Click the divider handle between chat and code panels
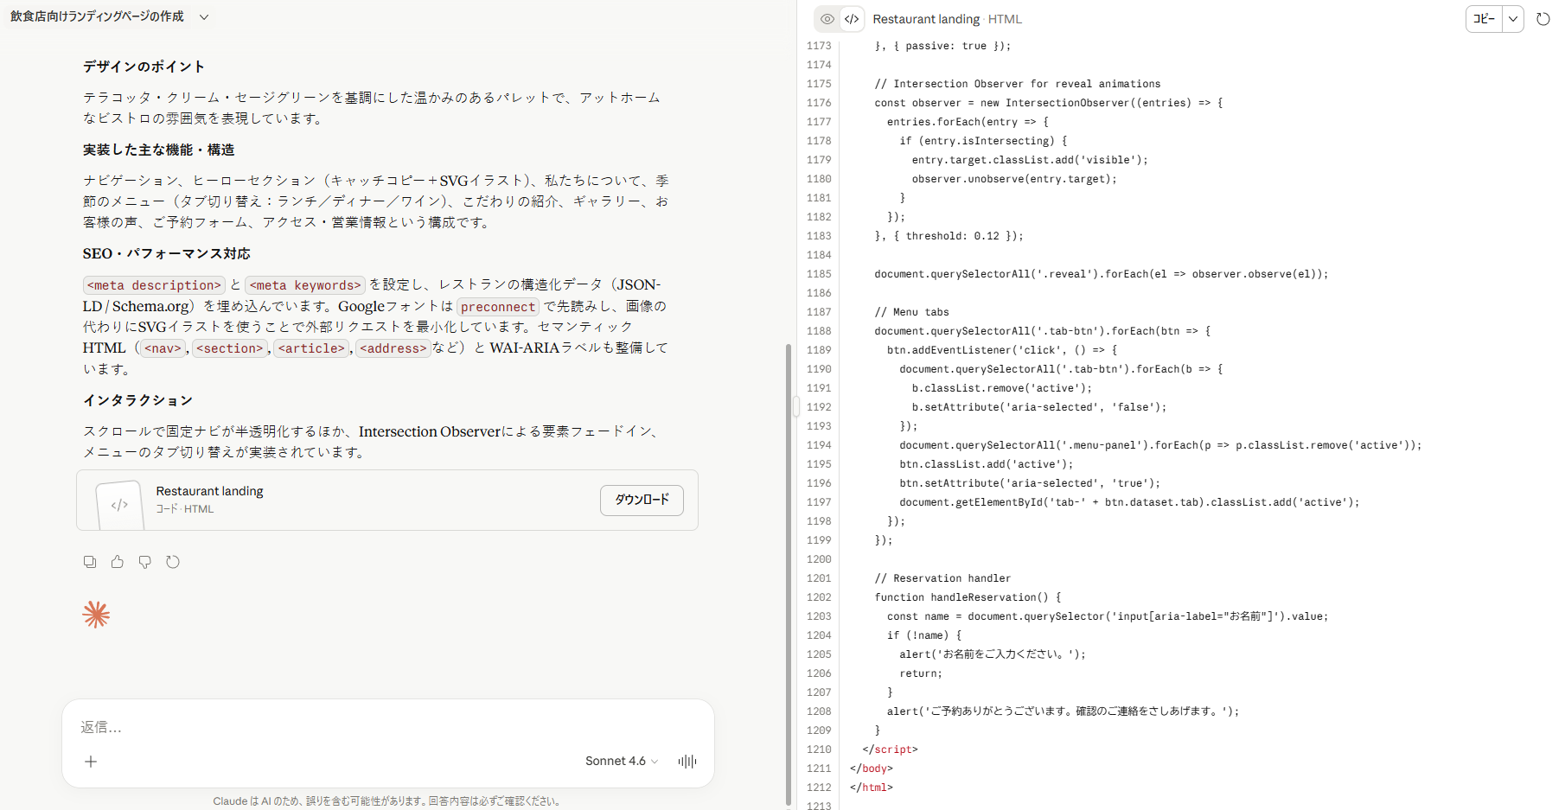 pos(795,405)
